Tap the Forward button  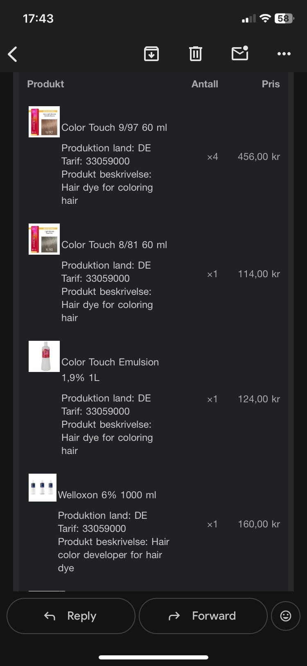click(x=203, y=616)
